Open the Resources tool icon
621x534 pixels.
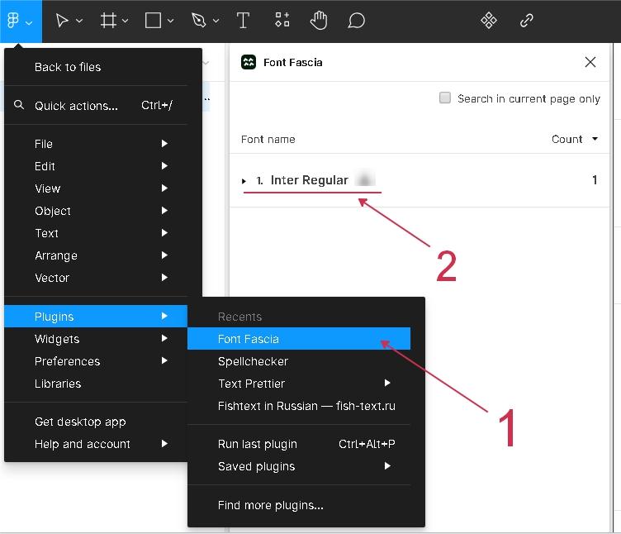click(282, 21)
